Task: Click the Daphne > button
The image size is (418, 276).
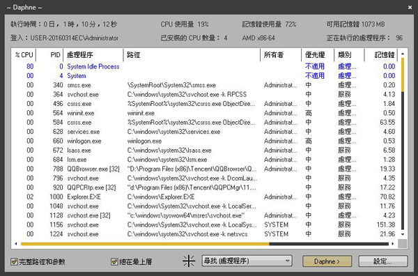Action: pyautogui.click(x=327, y=261)
